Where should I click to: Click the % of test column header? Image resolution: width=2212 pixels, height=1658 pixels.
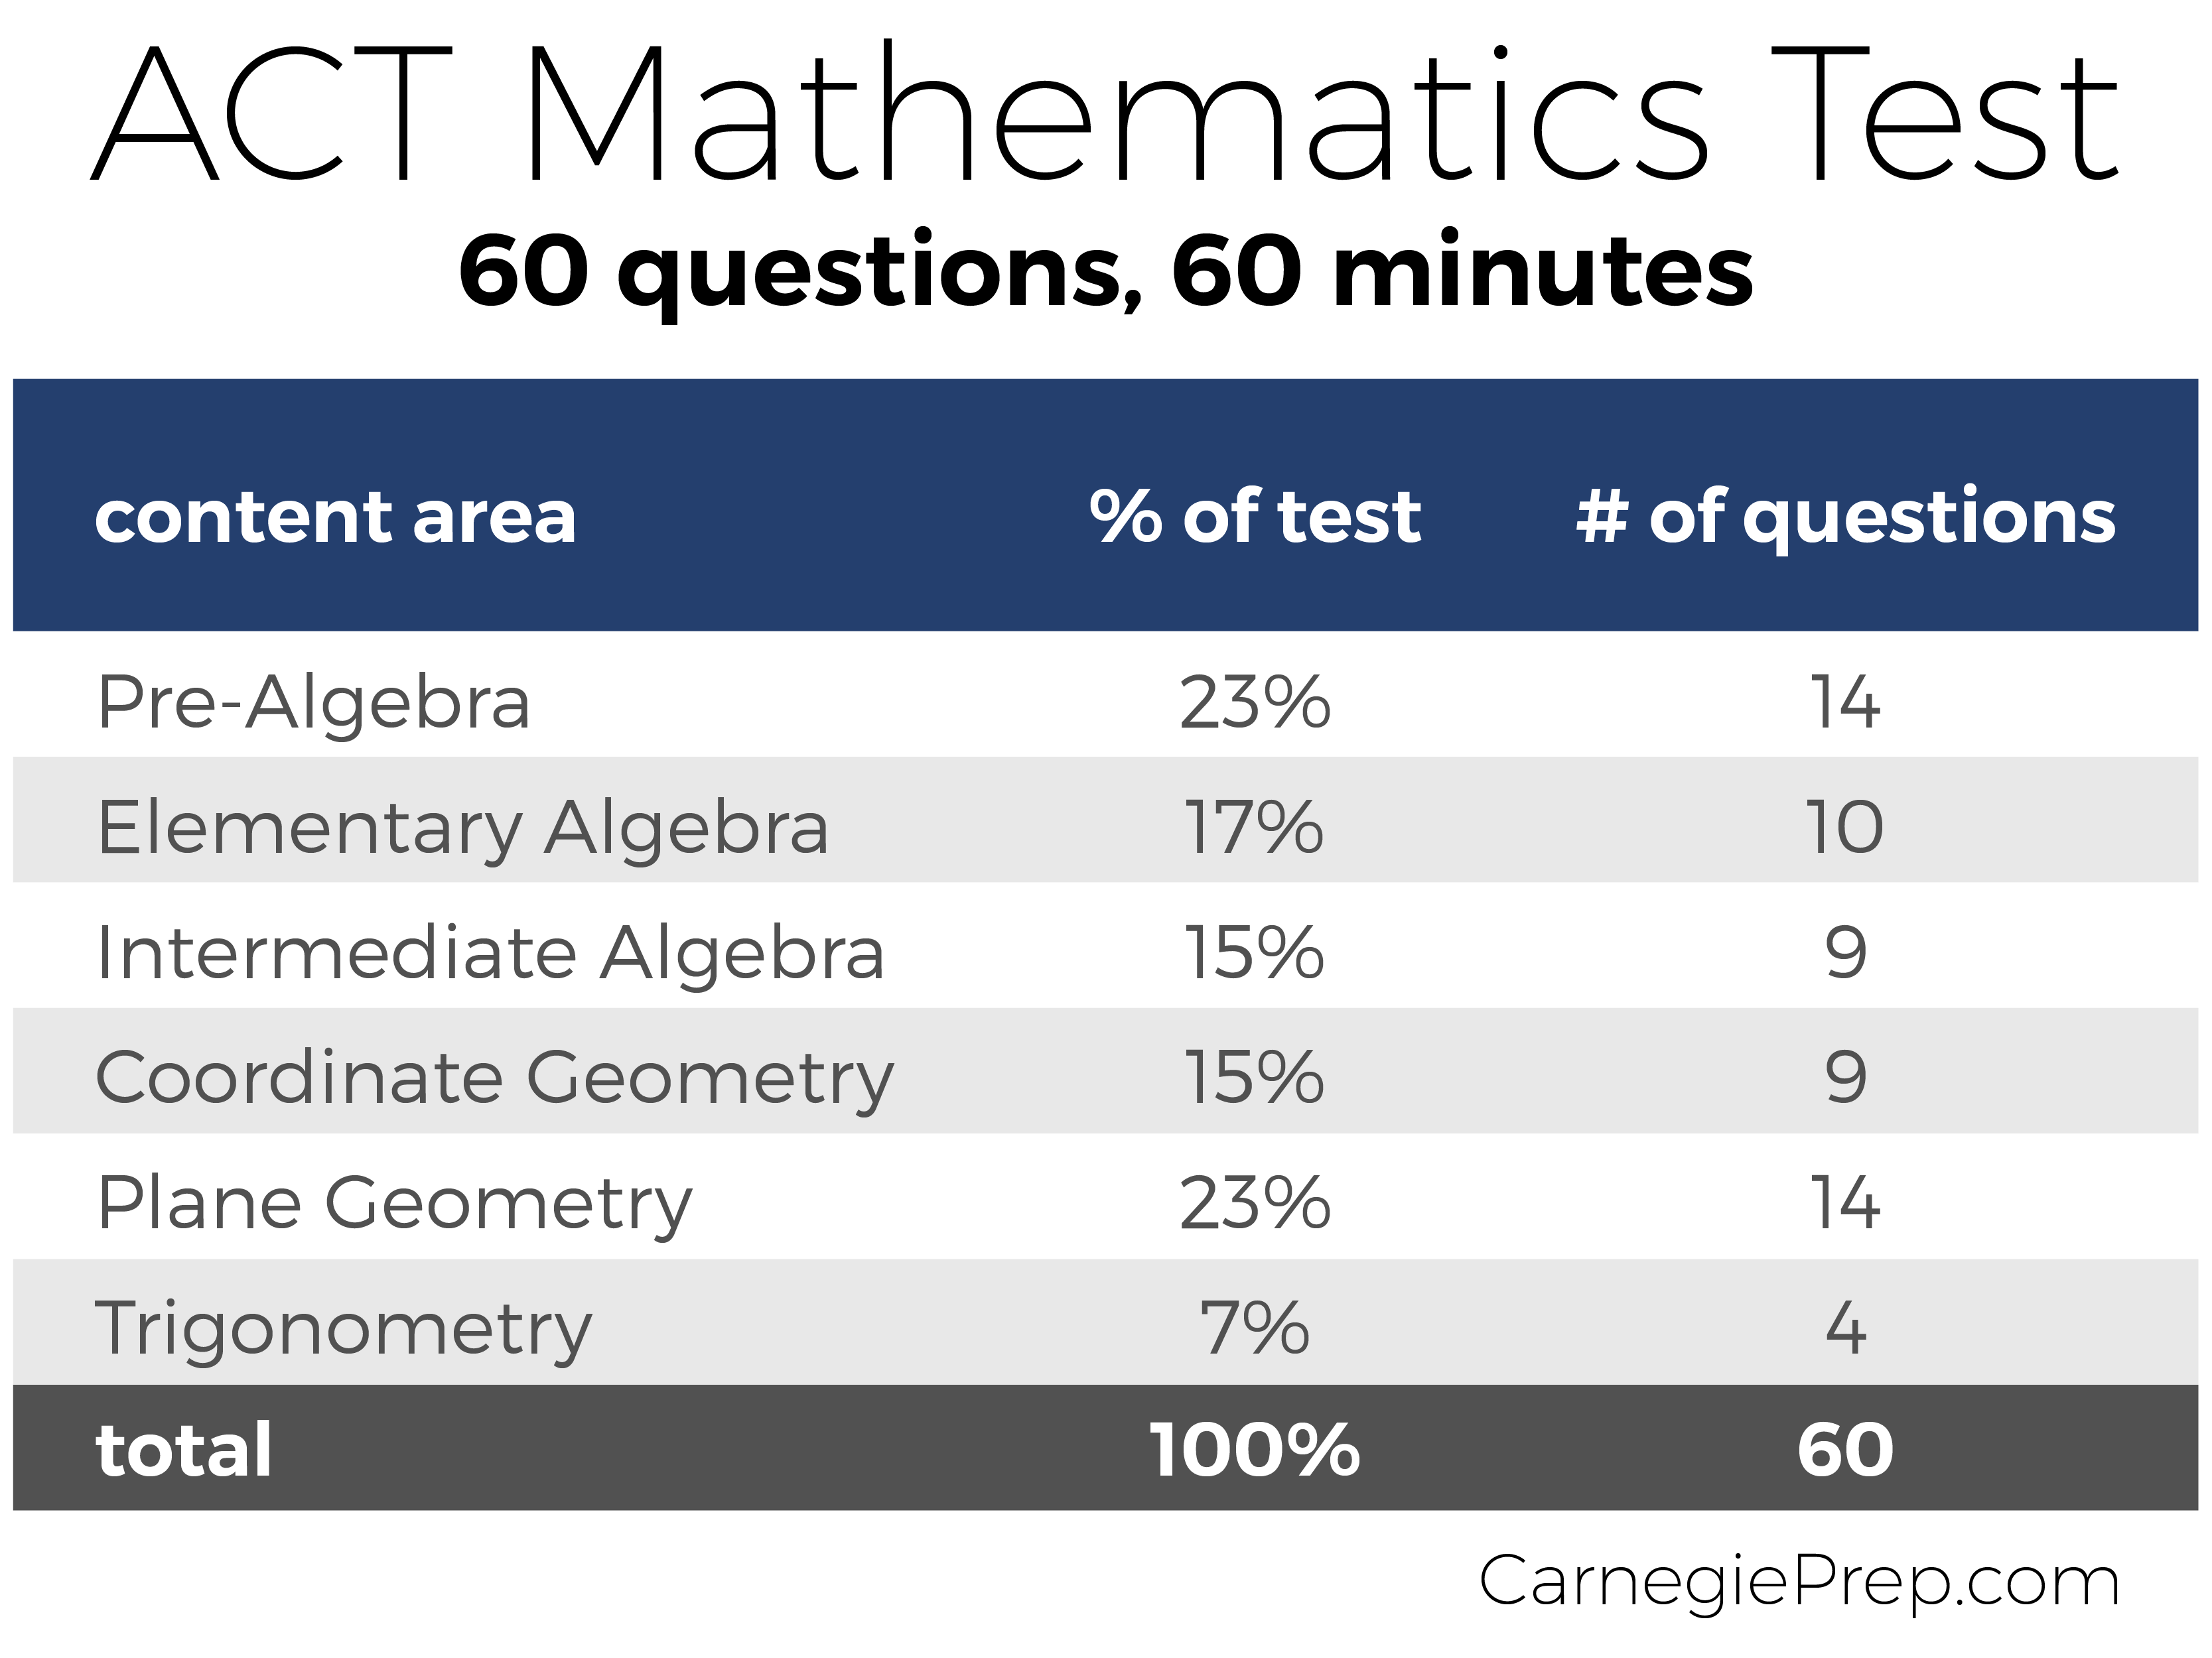(1255, 517)
